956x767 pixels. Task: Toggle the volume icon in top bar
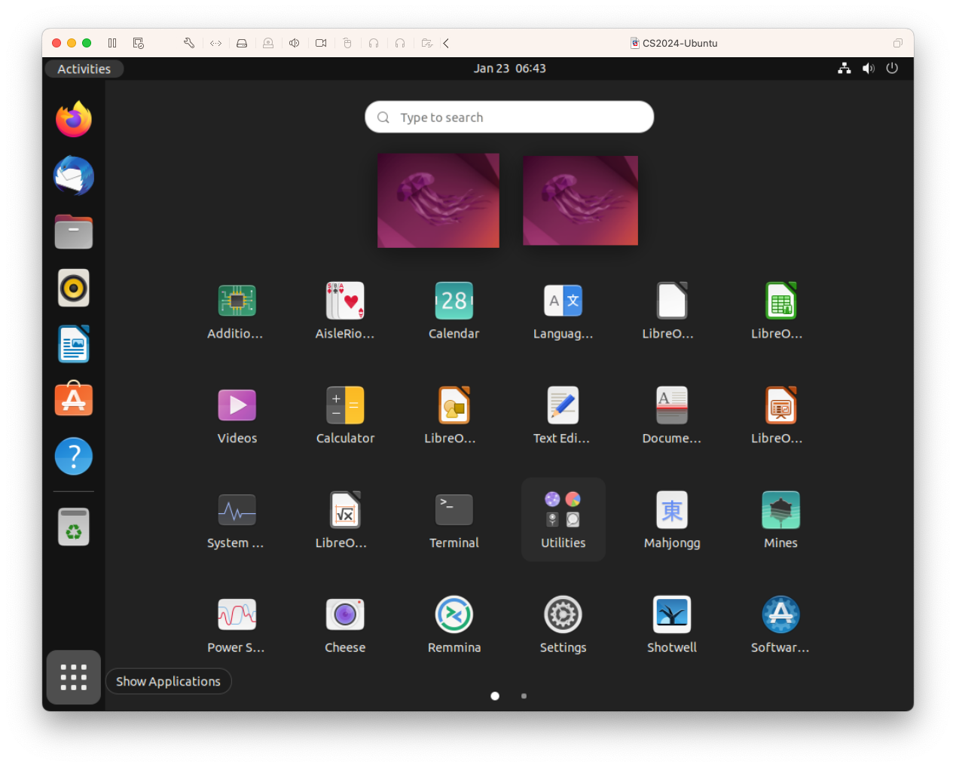click(x=868, y=69)
